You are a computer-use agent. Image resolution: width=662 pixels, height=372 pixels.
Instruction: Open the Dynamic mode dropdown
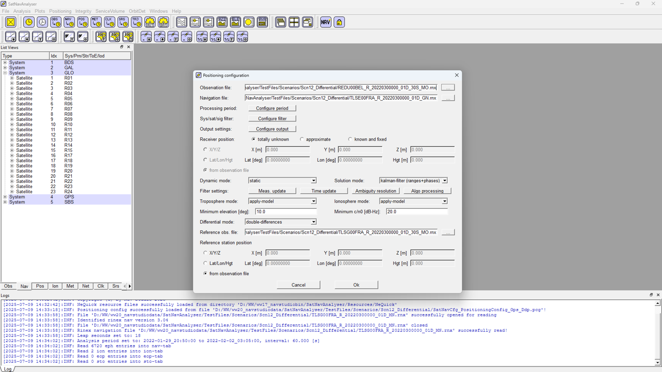pyautogui.click(x=313, y=181)
